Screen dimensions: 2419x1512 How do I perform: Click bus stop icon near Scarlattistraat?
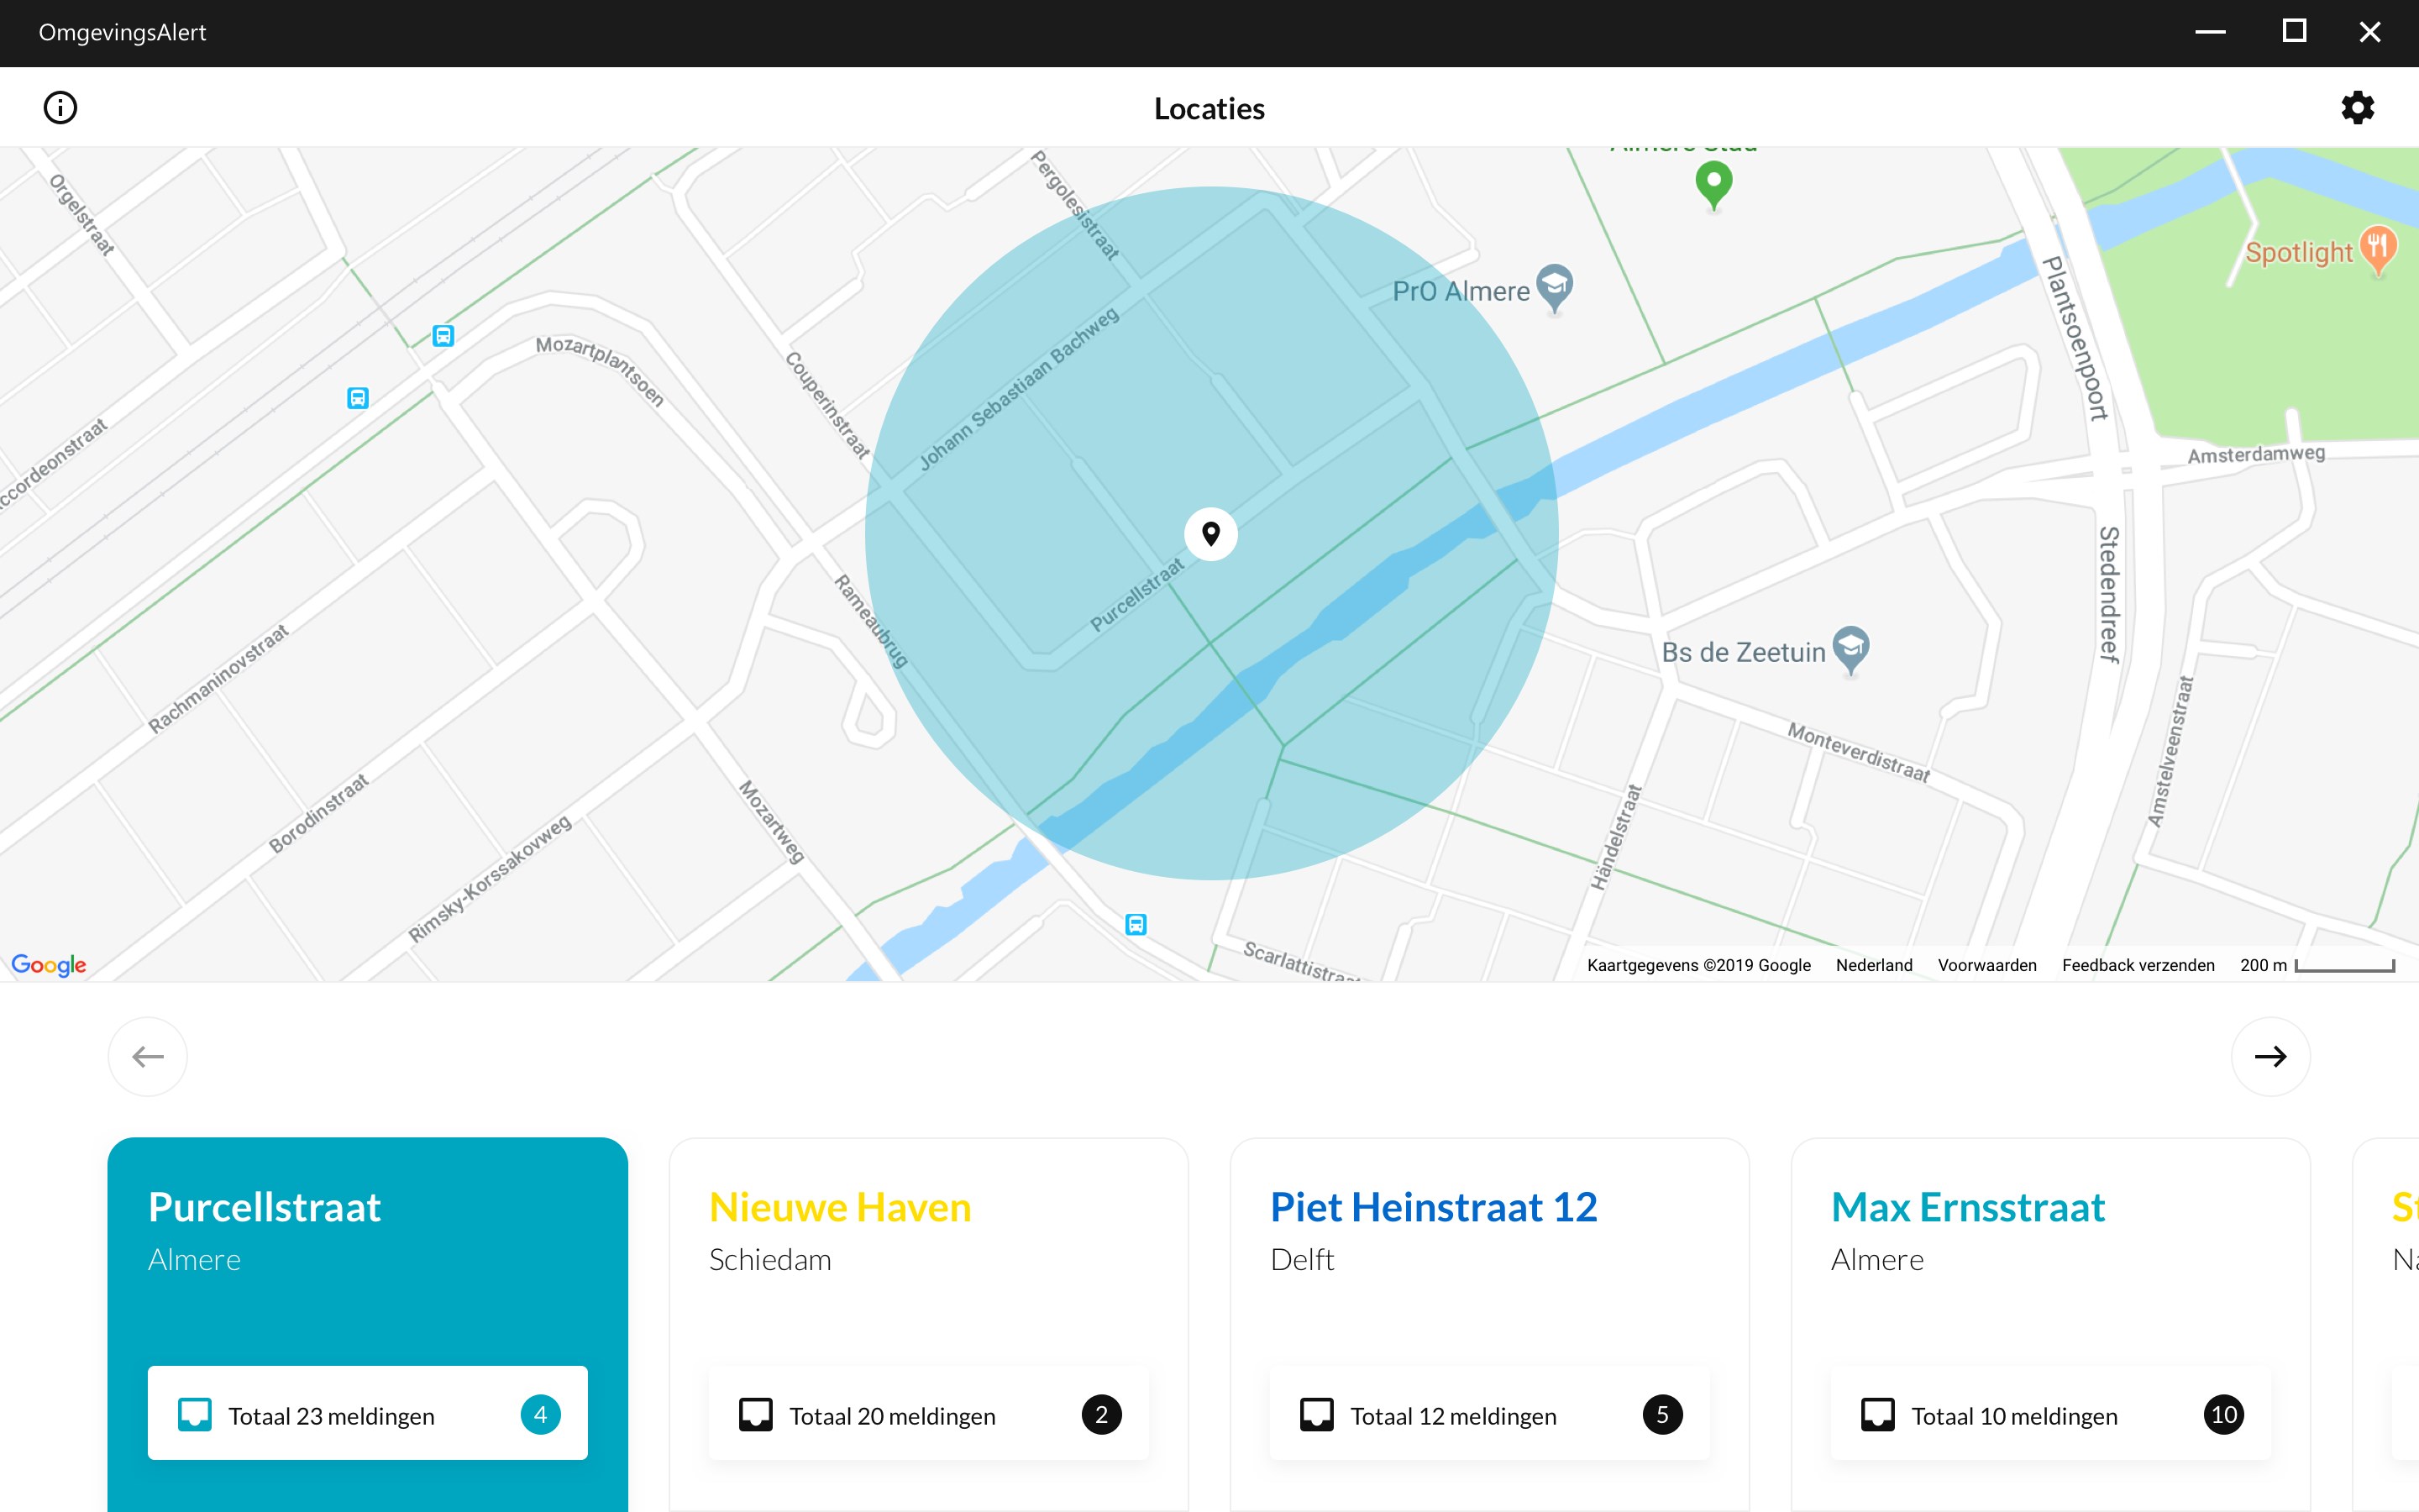1136,924
